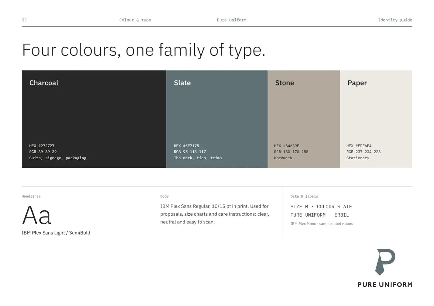Click 'IBM Plex Mono · sample label values' caption
Screen dimensions: 434x306
pos(321,224)
